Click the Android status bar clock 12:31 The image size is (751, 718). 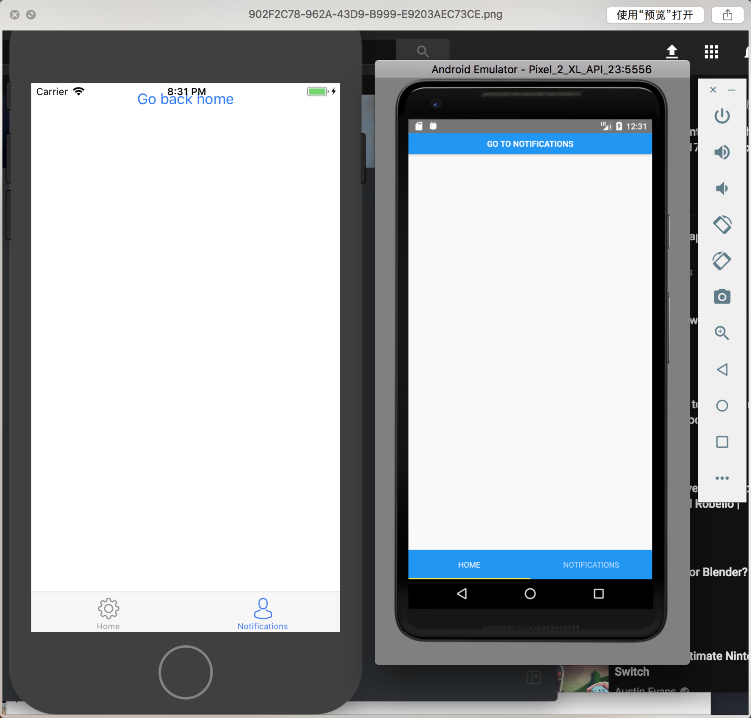[x=636, y=126]
